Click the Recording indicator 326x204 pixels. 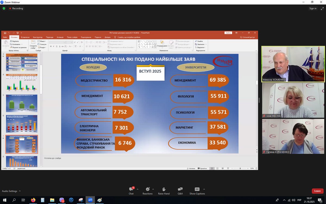coord(16,8)
